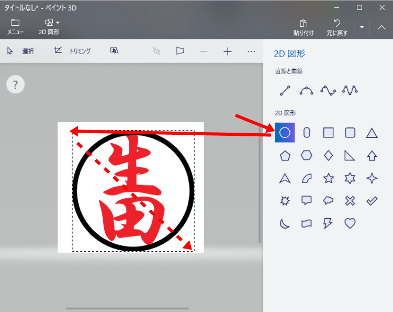Choose the crescent moon shape
393x312 pixels.
[285, 223]
